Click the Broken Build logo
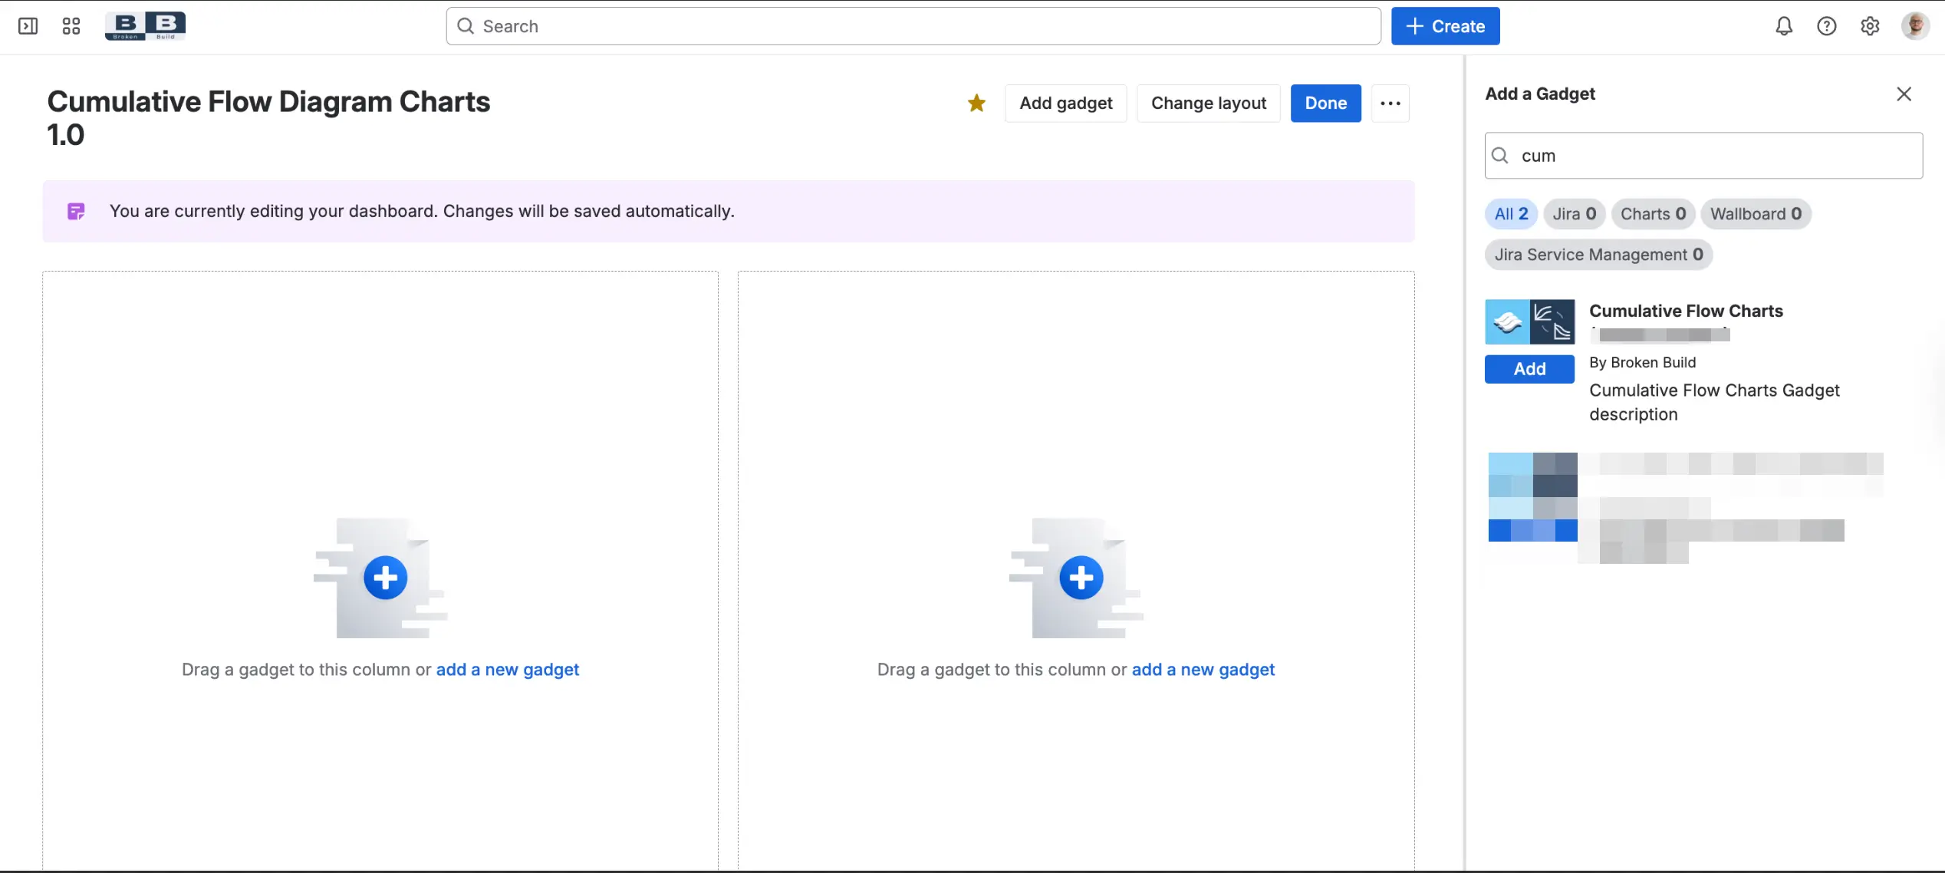The image size is (1945, 873). pyautogui.click(x=145, y=26)
